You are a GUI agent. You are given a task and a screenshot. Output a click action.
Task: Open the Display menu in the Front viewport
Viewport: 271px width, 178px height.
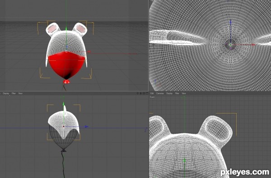169,93
